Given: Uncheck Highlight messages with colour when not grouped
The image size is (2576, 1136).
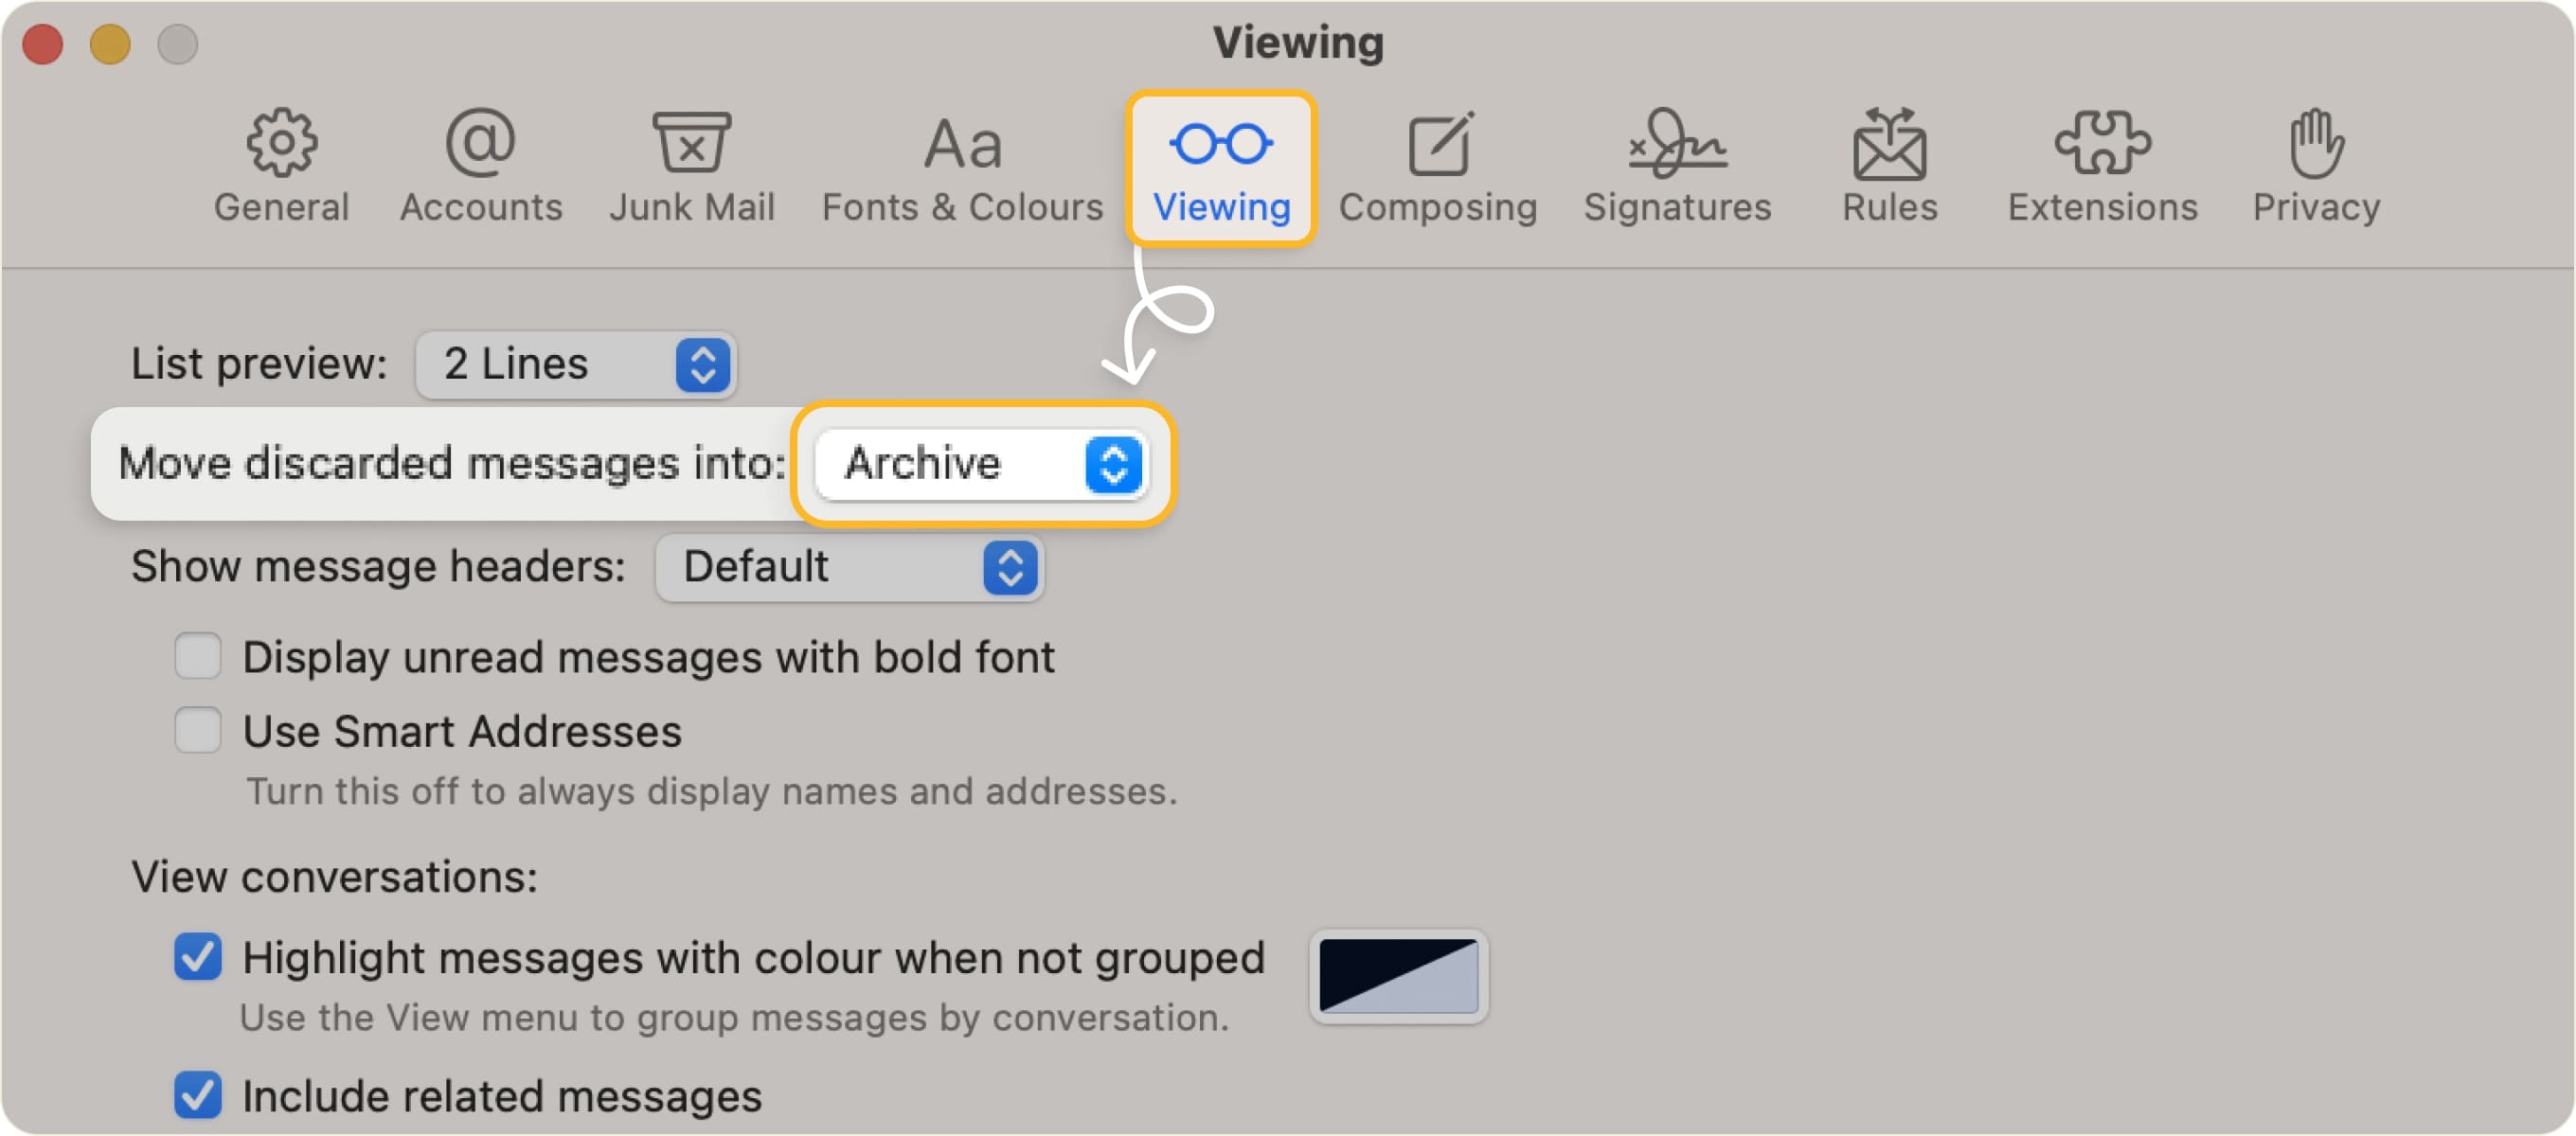Looking at the screenshot, I should pos(198,957).
